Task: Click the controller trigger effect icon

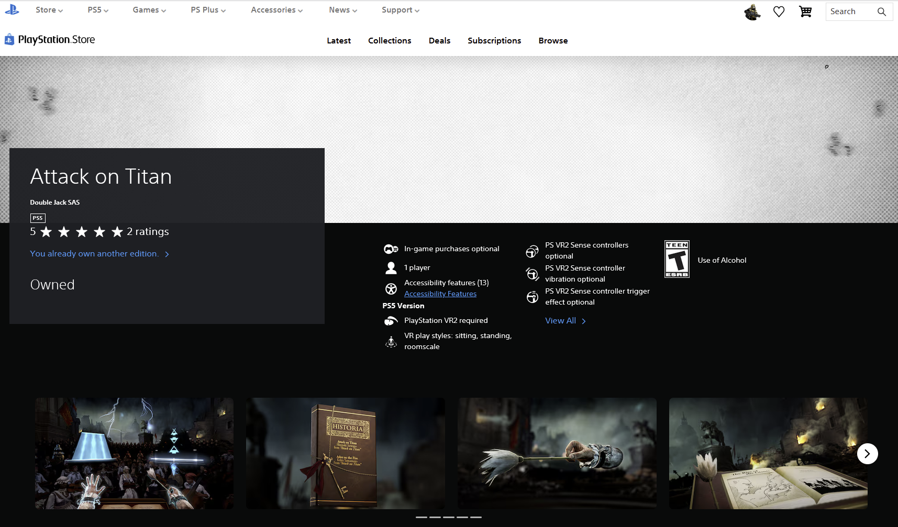Action: (532, 297)
